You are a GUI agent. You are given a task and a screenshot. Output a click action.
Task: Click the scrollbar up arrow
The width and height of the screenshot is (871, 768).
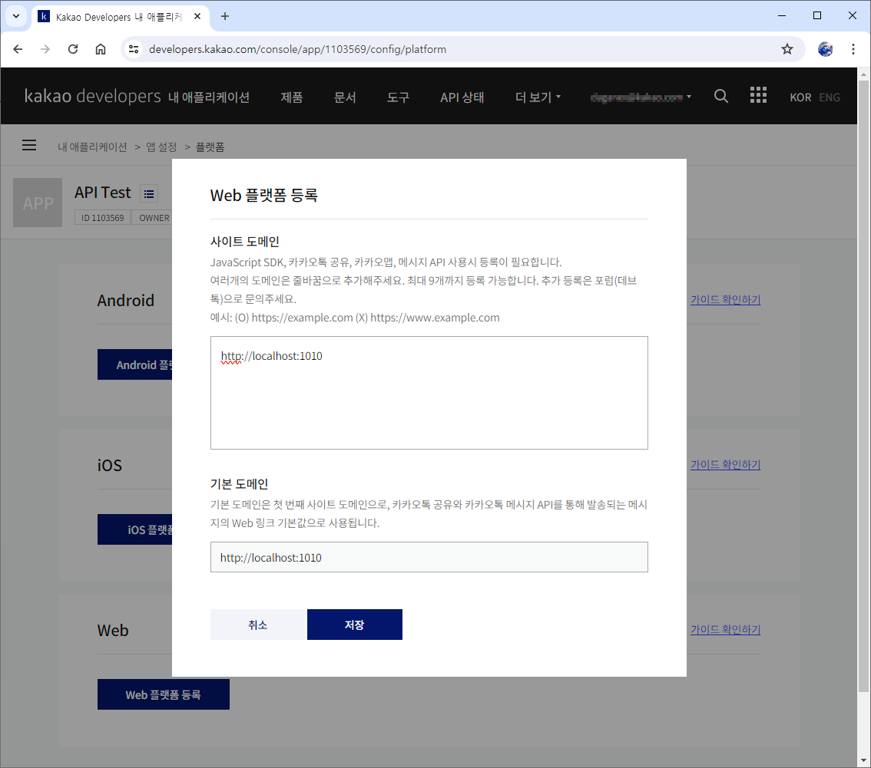[863, 74]
